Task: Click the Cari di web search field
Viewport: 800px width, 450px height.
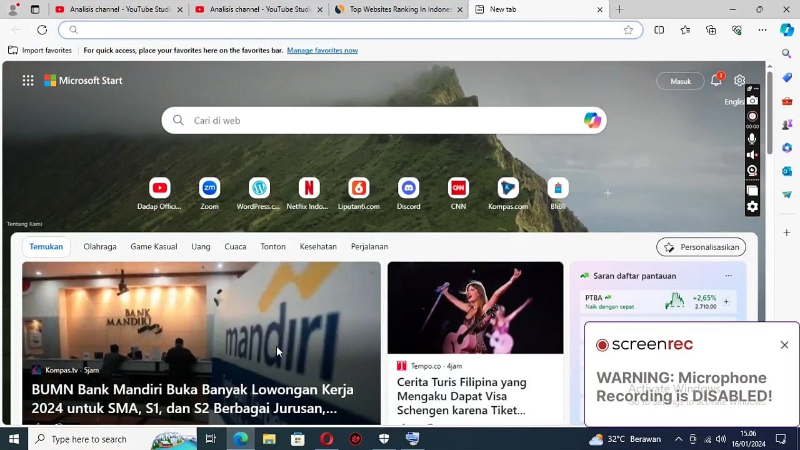Action: tap(384, 121)
